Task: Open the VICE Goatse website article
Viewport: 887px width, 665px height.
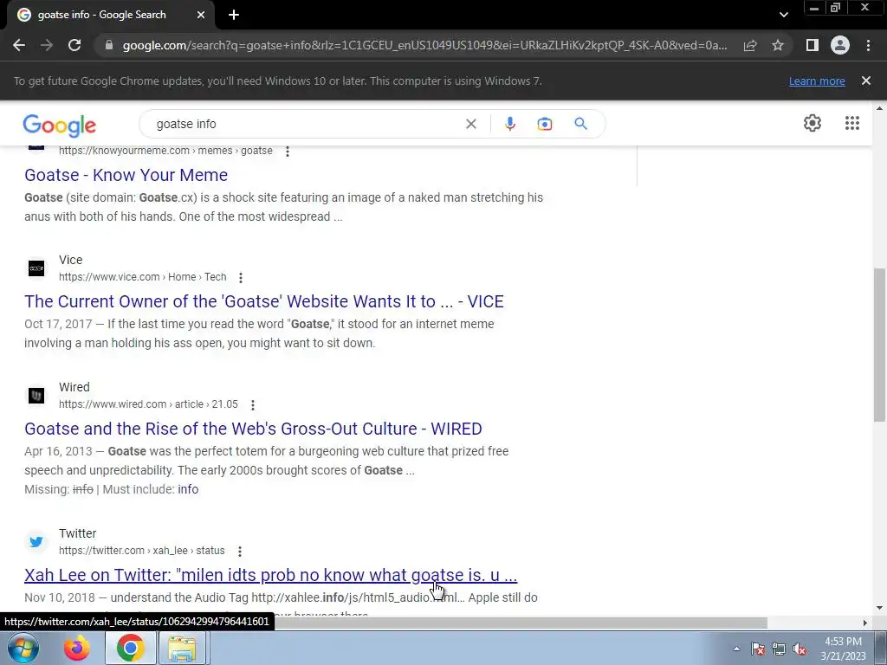Action: pyautogui.click(x=264, y=301)
